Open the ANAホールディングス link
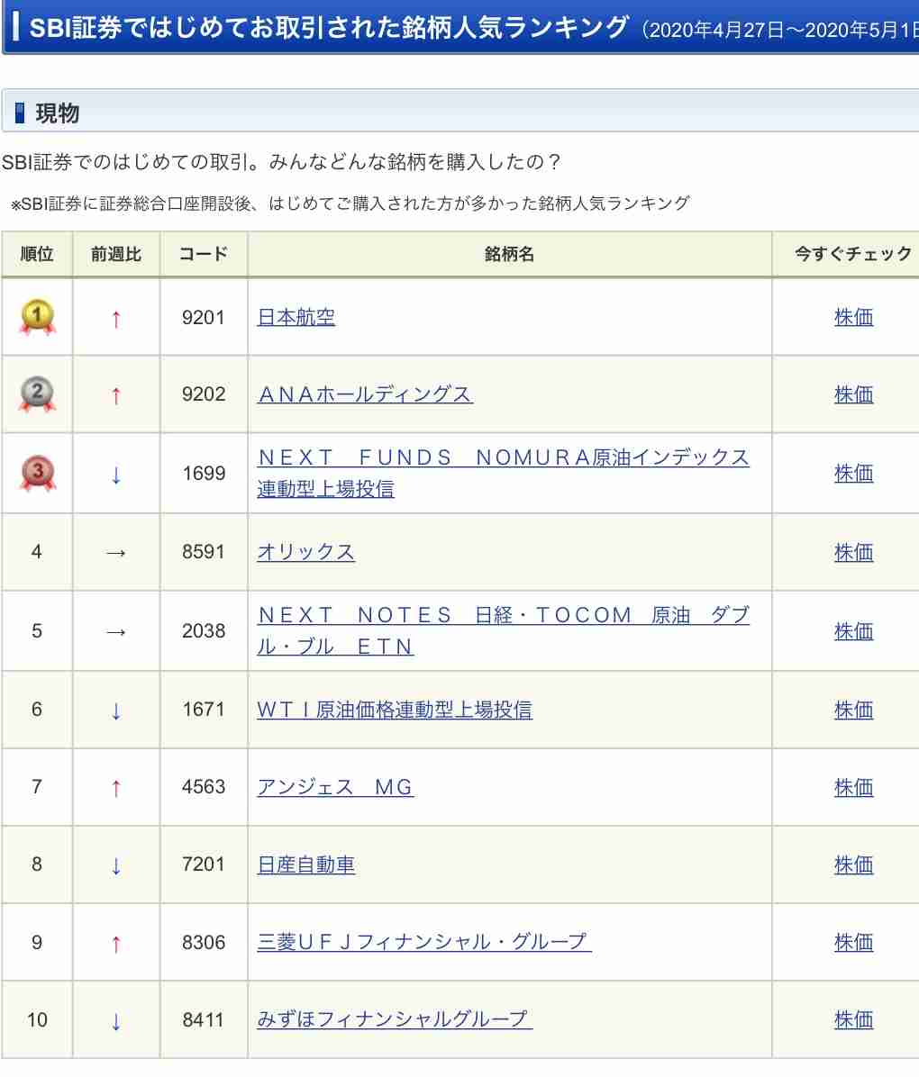 pos(365,394)
